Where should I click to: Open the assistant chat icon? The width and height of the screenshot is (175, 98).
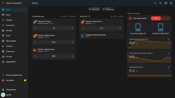[x=166, y=3]
